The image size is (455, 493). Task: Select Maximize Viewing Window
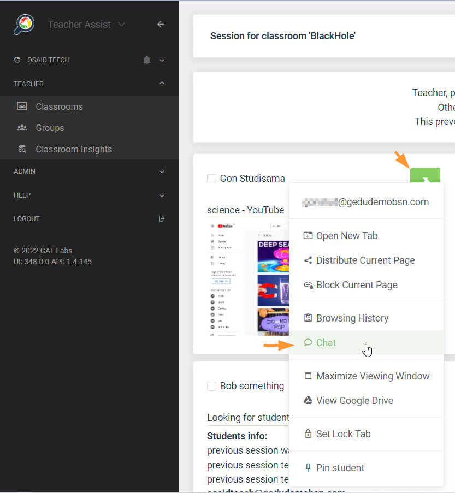tap(366, 376)
